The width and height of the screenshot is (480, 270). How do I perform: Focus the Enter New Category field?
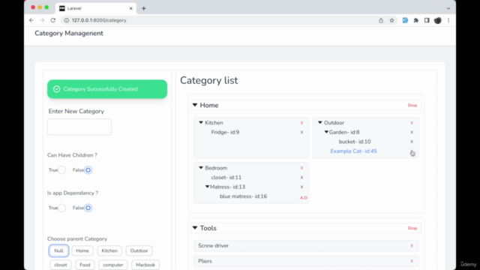pyautogui.click(x=79, y=127)
